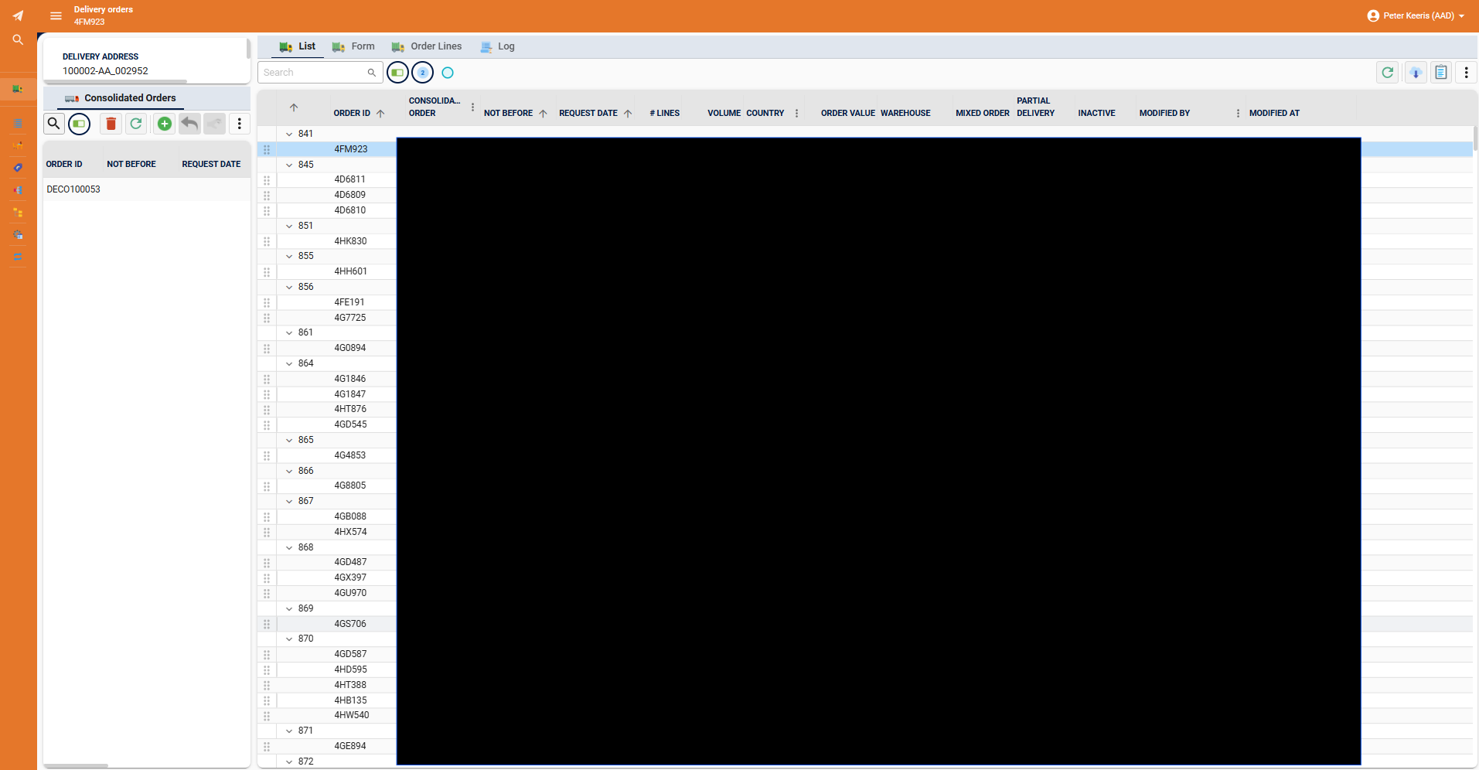Viewport: 1479px width, 770px height.
Task: Select the delivery truck sidebar icon
Action: point(18,89)
